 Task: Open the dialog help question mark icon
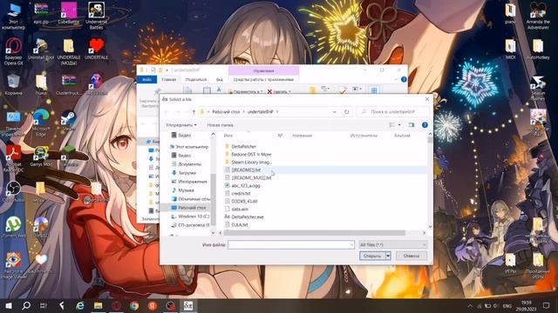[425, 125]
